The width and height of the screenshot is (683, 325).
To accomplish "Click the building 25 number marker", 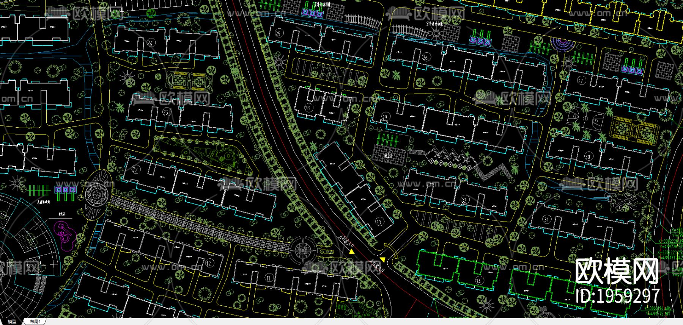I will (279, 33).
